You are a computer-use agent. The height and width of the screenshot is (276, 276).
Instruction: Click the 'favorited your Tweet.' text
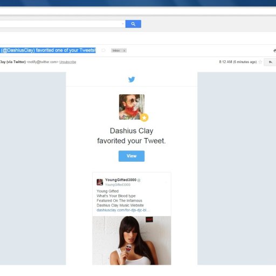tap(132, 141)
